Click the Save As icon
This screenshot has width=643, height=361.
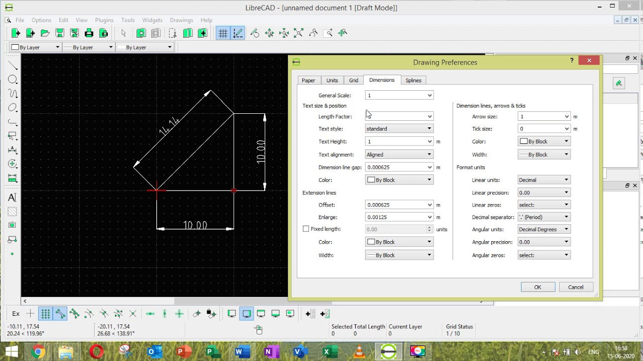click(x=74, y=33)
